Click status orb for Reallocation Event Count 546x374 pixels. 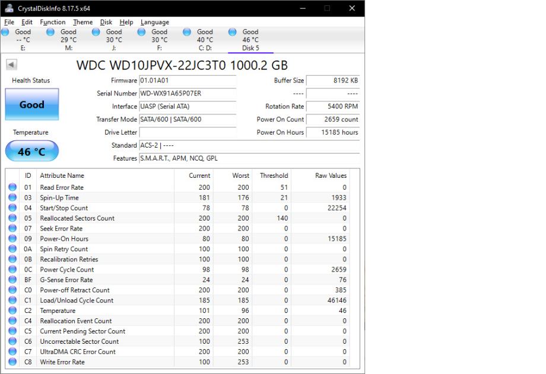point(12,321)
